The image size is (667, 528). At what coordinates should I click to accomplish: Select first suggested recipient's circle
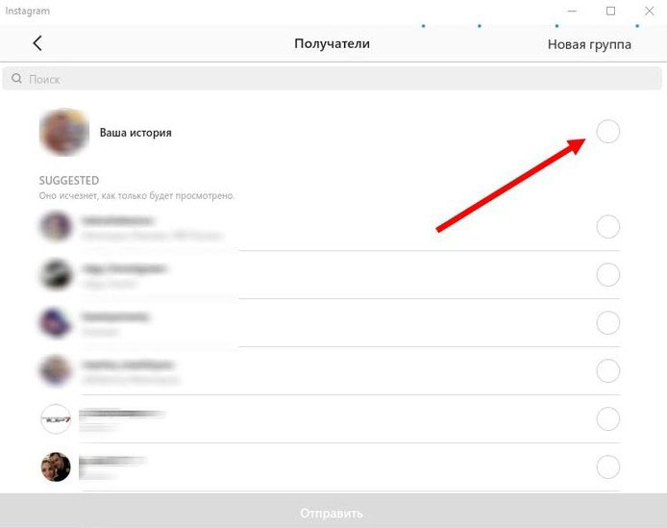click(x=607, y=227)
